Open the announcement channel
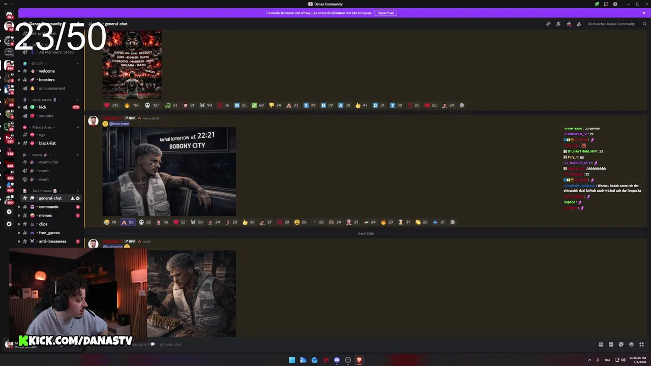Viewport: 651px width, 366px height. coord(52,88)
